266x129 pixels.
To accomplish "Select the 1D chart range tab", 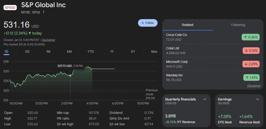I will pos(6,52).
